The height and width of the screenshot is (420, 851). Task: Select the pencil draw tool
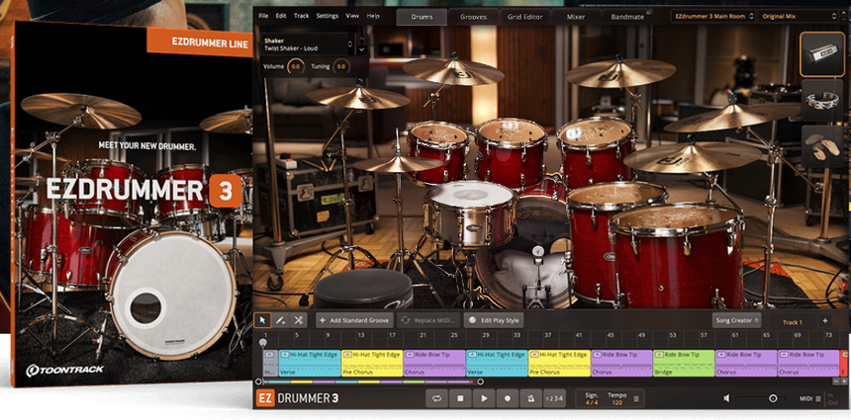click(281, 320)
